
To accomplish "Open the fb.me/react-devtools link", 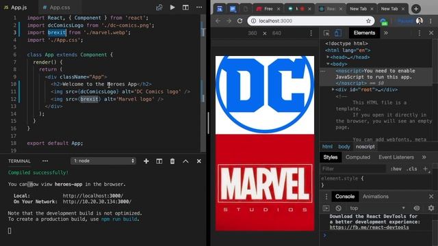I will point(369,228).
